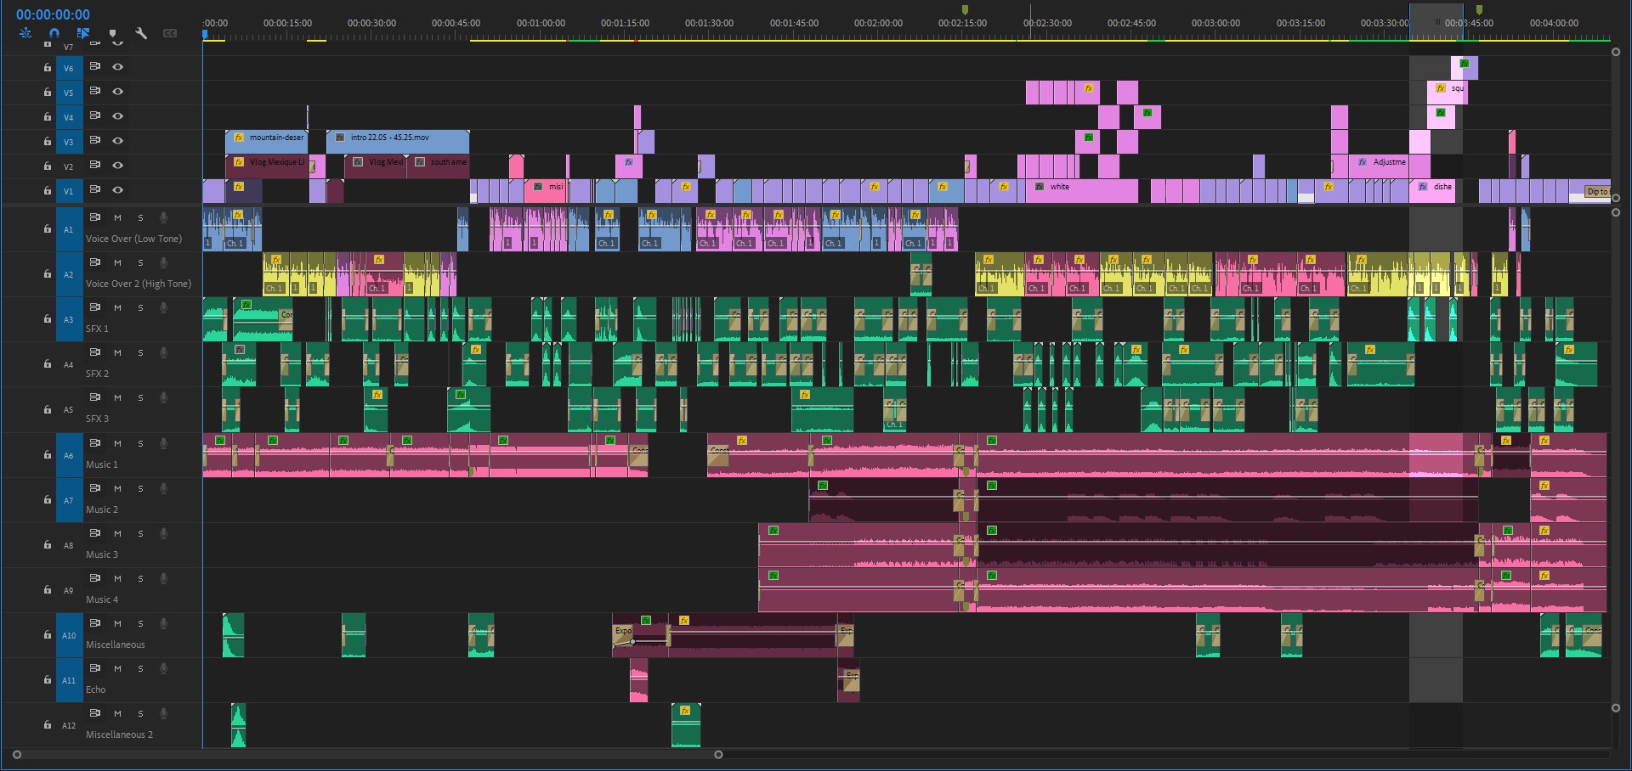1632x771 pixels.
Task: Open the timeline display settings wrench icon
Action: (141, 33)
